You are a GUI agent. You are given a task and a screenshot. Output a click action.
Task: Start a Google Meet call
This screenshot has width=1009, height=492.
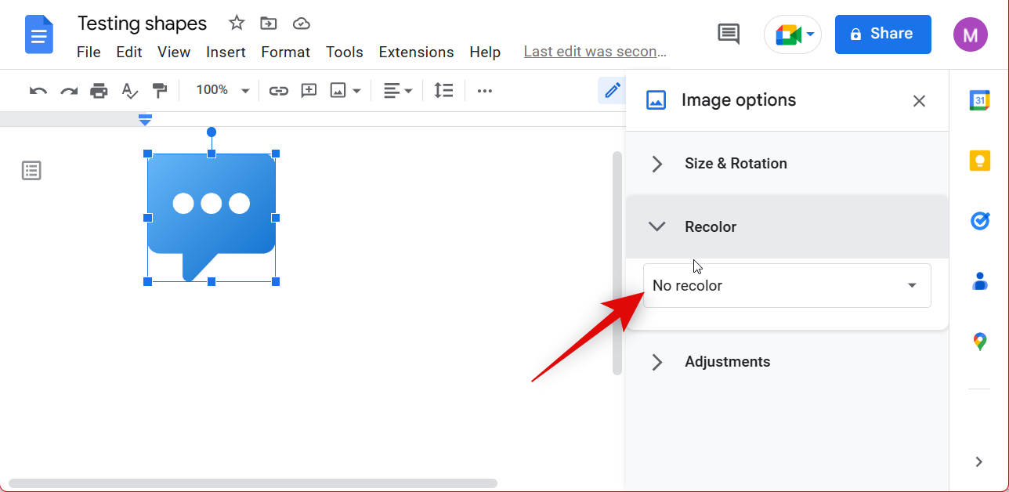tap(793, 34)
